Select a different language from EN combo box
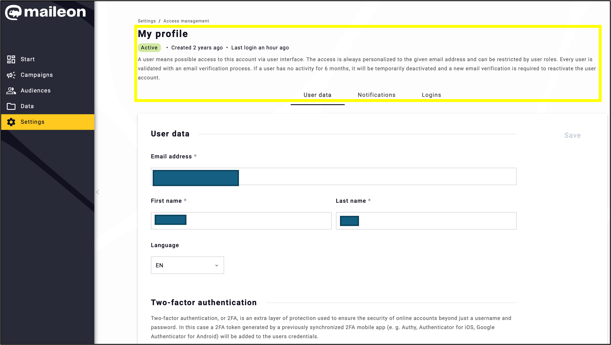 [x=187, y=265]
